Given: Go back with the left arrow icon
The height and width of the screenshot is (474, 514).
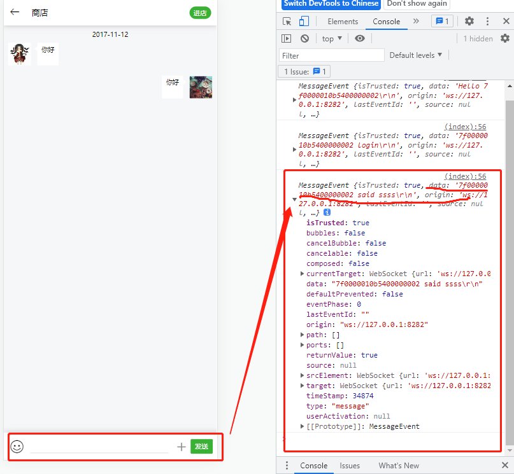Looking at the screenshot, I should click(x=15, y=12).
